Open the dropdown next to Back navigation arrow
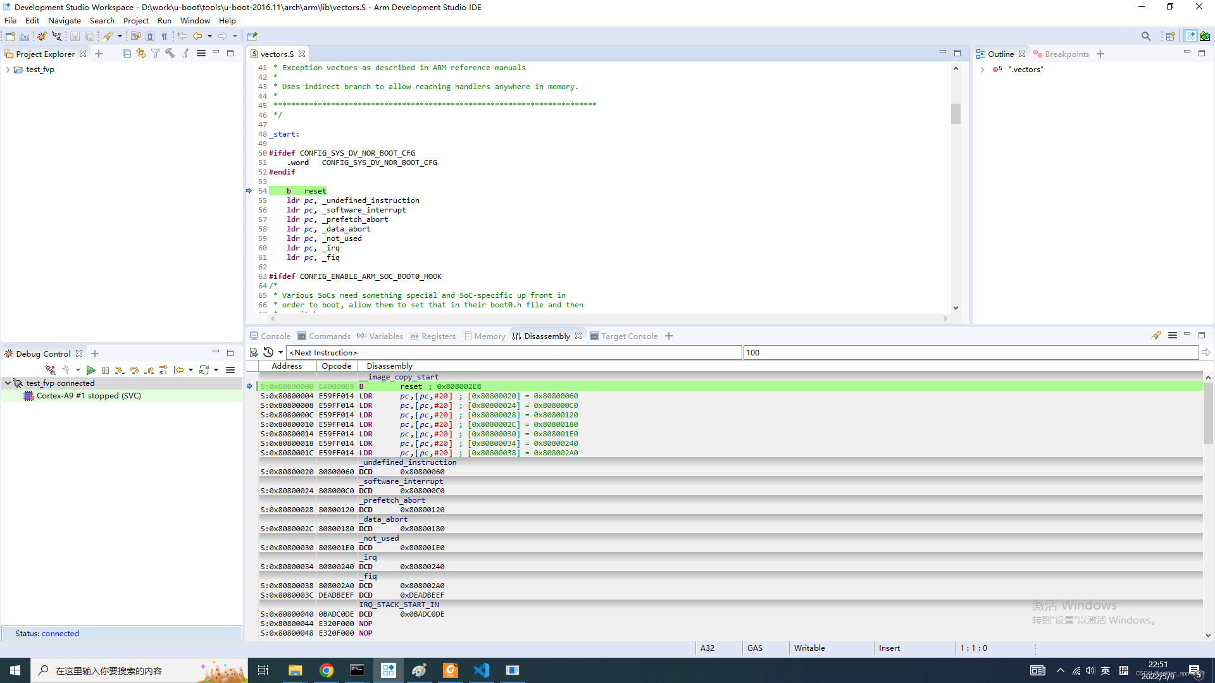The height and width of the screenshot is (683, 1215). [211, 36]
